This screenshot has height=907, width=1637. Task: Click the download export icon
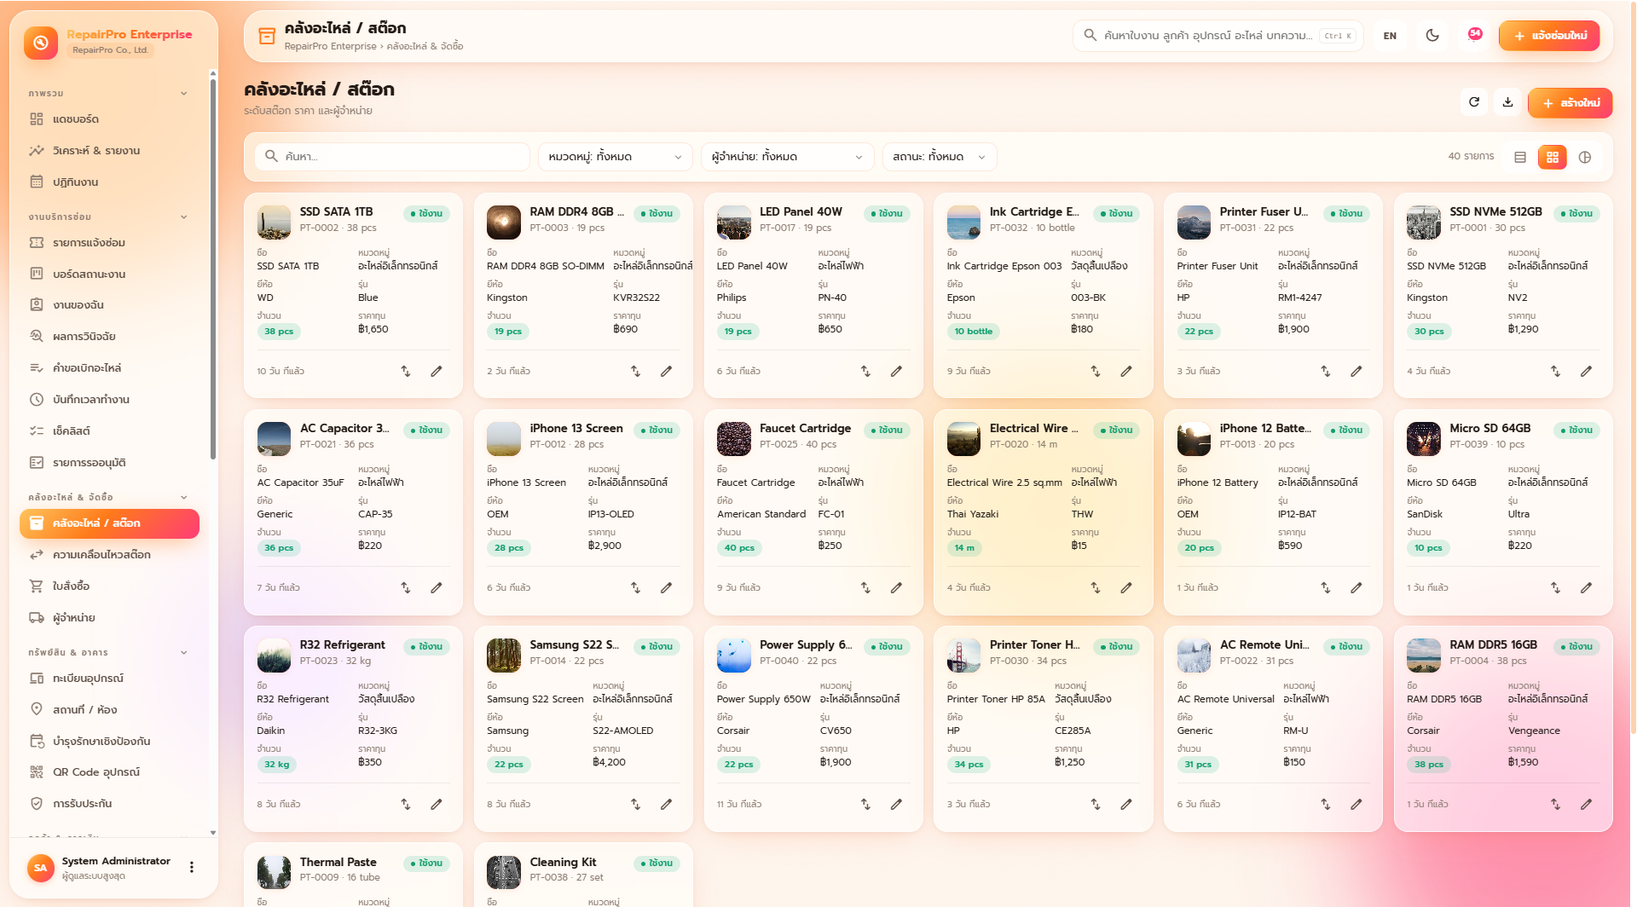1507,102
